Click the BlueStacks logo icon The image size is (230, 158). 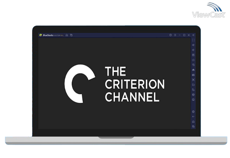tap(40, 35)
